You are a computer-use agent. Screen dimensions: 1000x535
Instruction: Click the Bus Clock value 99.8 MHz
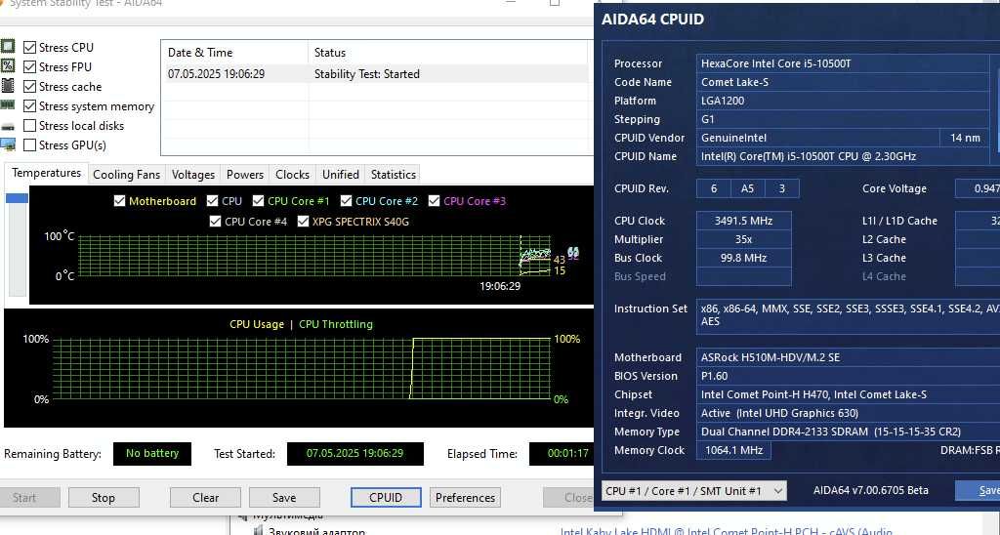click(743, 258)
